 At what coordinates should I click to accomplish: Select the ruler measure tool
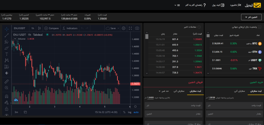tap(6, 82)
